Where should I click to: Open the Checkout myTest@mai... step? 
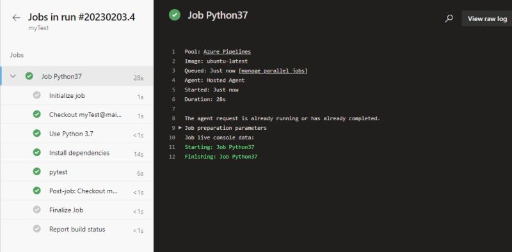[x=77, y=114]
